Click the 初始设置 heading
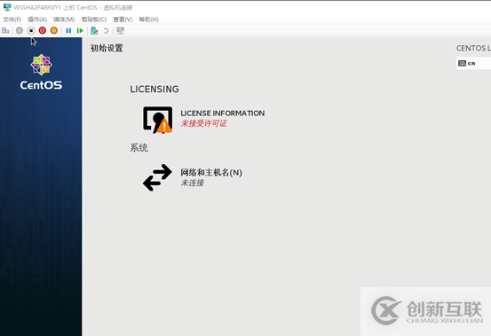The height and width of the screenshot is (336, 491). [107, 48]
